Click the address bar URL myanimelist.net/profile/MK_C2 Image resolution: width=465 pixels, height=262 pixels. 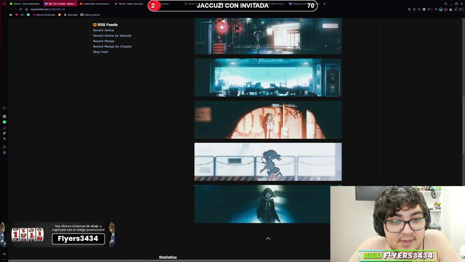[x=48, y=9]
